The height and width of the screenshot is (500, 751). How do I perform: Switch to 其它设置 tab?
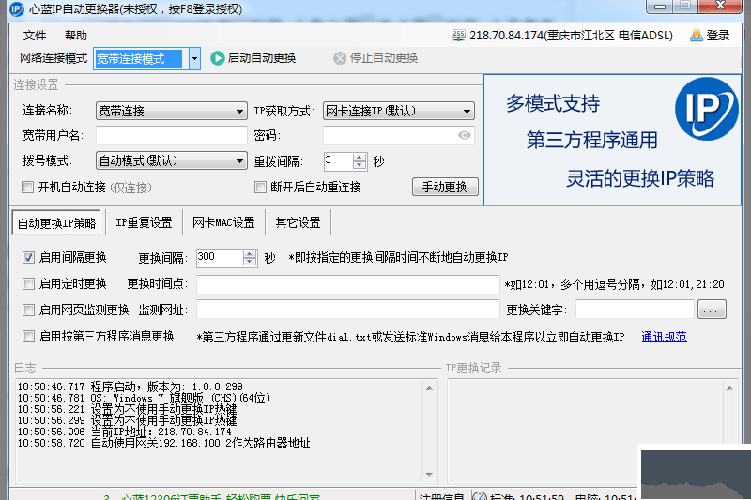[x=298, y=222]
